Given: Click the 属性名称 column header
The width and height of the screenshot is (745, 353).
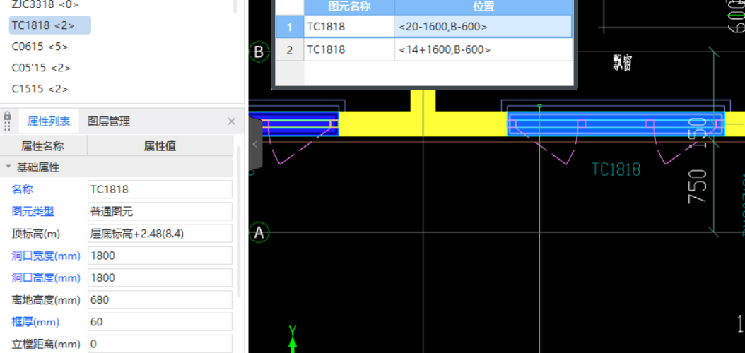Looking at the screenshot, I should [44, 146].
